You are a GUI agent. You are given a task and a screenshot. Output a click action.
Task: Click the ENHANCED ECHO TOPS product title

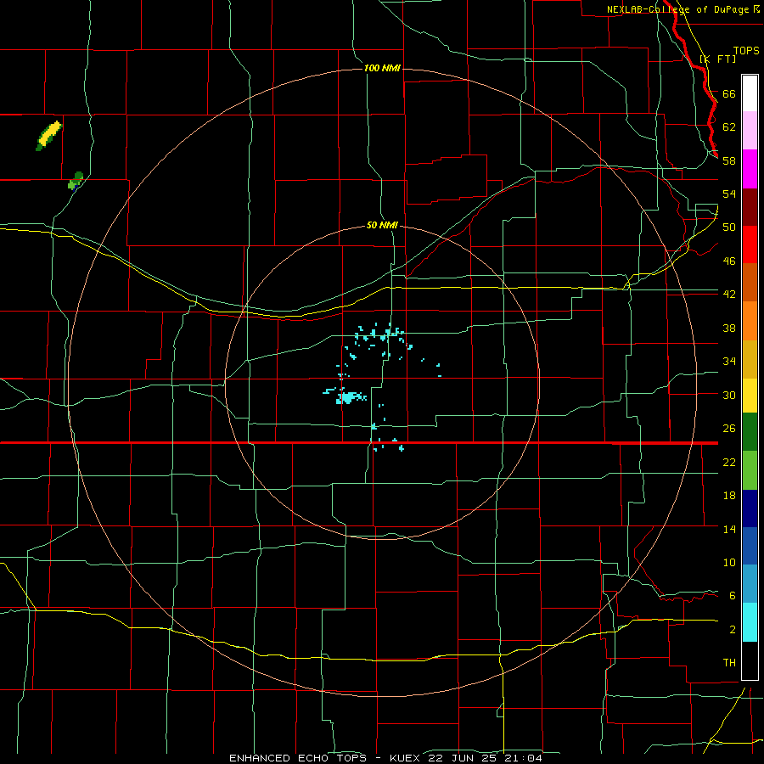298,758
